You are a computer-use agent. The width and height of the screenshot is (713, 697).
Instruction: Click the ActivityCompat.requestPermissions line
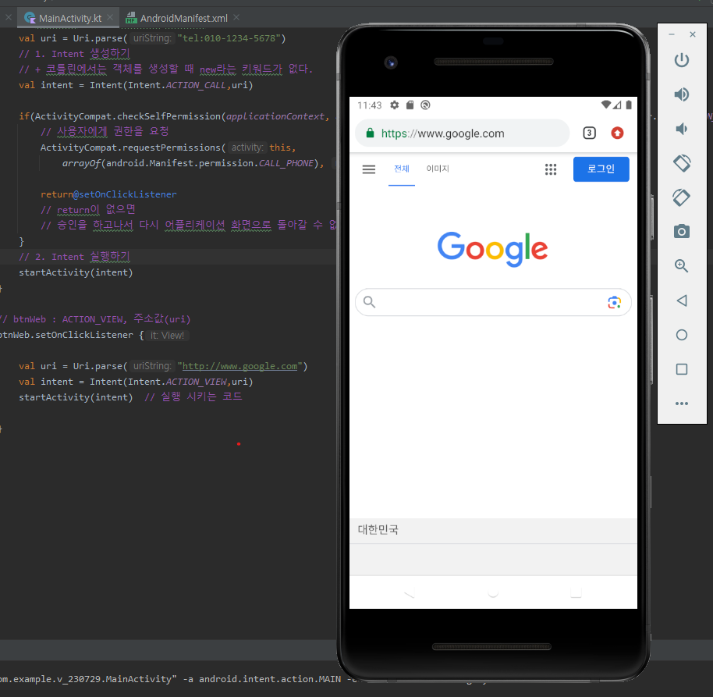(x=168, y=148)
